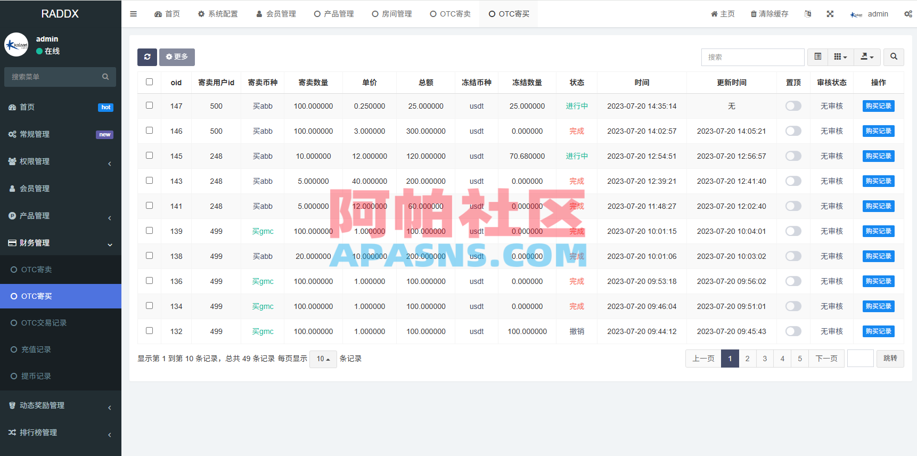Viewport: 917px width, 456px height.
Task: Click the search magnifier button in toolbar
Action: pos(894,57)
